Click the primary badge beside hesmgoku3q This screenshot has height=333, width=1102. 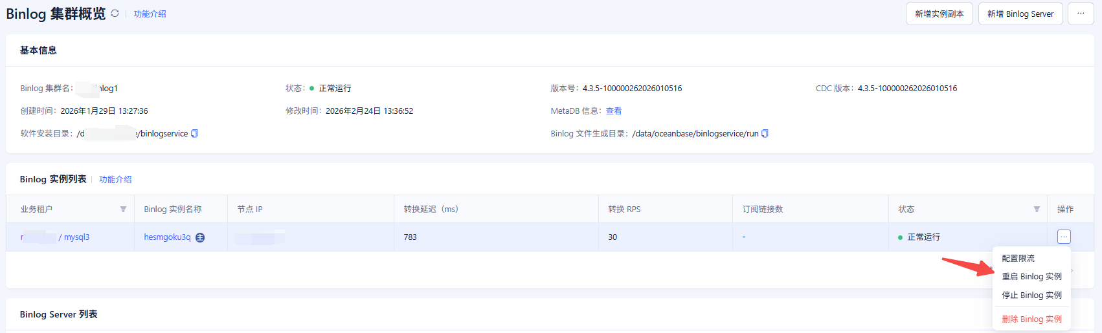[200, 237]
